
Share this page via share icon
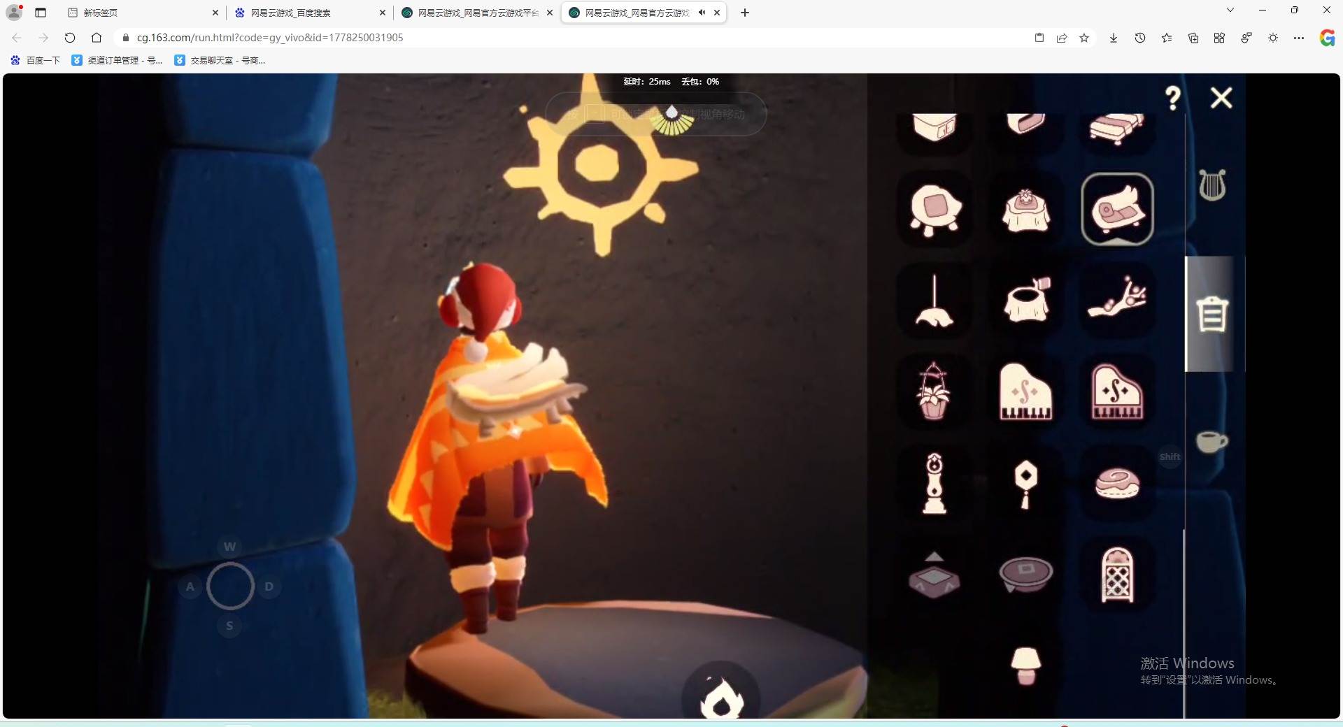click(x=1062, y=38)
